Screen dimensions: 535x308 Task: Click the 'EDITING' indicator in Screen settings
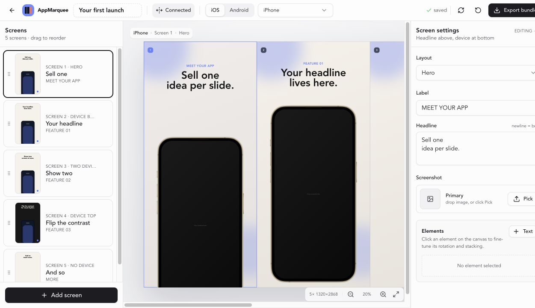pos(524,31)
